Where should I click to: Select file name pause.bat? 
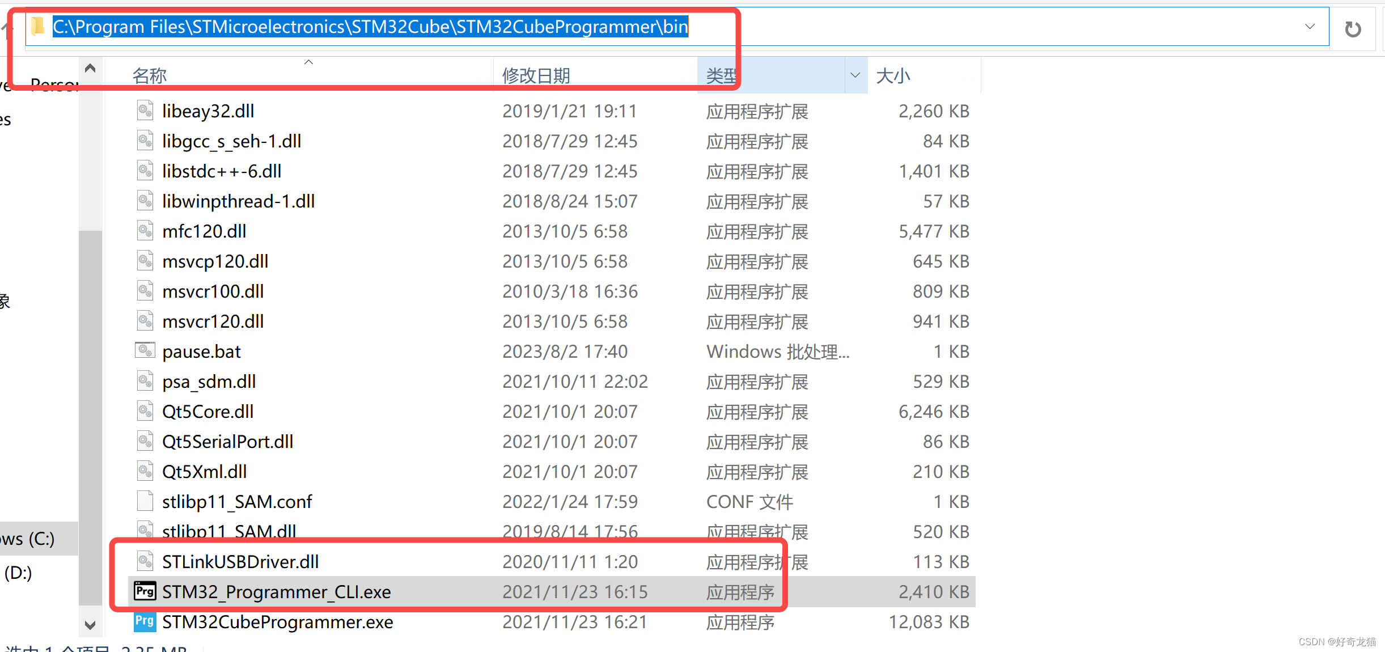(x=201, y=352)
